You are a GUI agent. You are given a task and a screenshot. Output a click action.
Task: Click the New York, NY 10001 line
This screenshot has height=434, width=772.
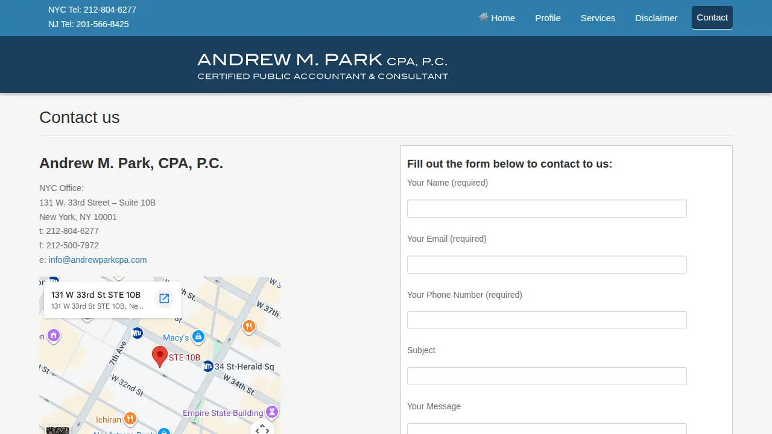(78, 217)
